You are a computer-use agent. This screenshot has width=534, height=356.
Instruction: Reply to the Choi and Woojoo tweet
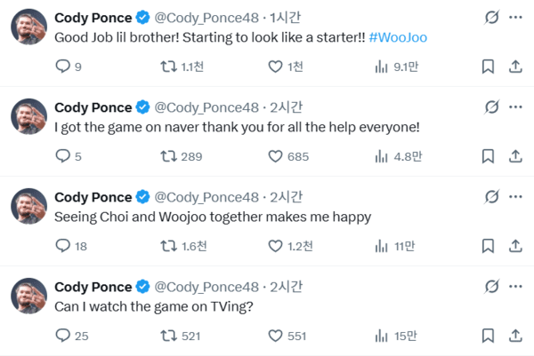pyautogui.click(x=62, y=246)
